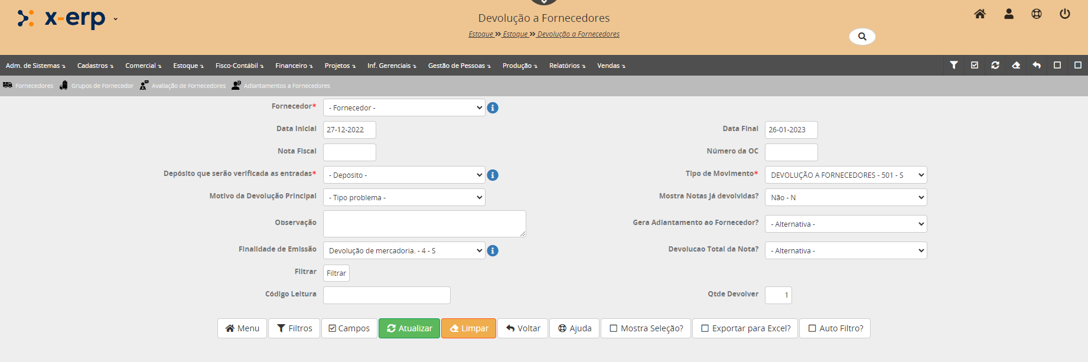The image size is (1088, 362).
Task: Click the green Atualizar button
Action: click(x=409, y=328)
